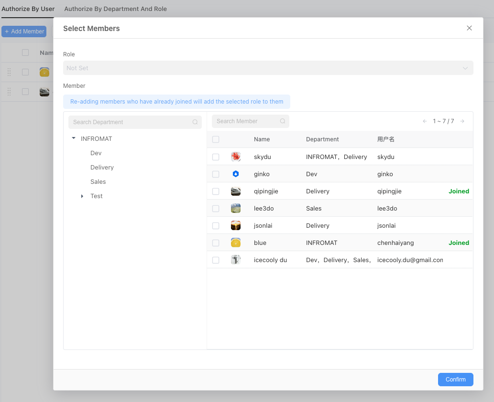
Task: Click icecooly du's avatar image
Action: click(235, 260)
